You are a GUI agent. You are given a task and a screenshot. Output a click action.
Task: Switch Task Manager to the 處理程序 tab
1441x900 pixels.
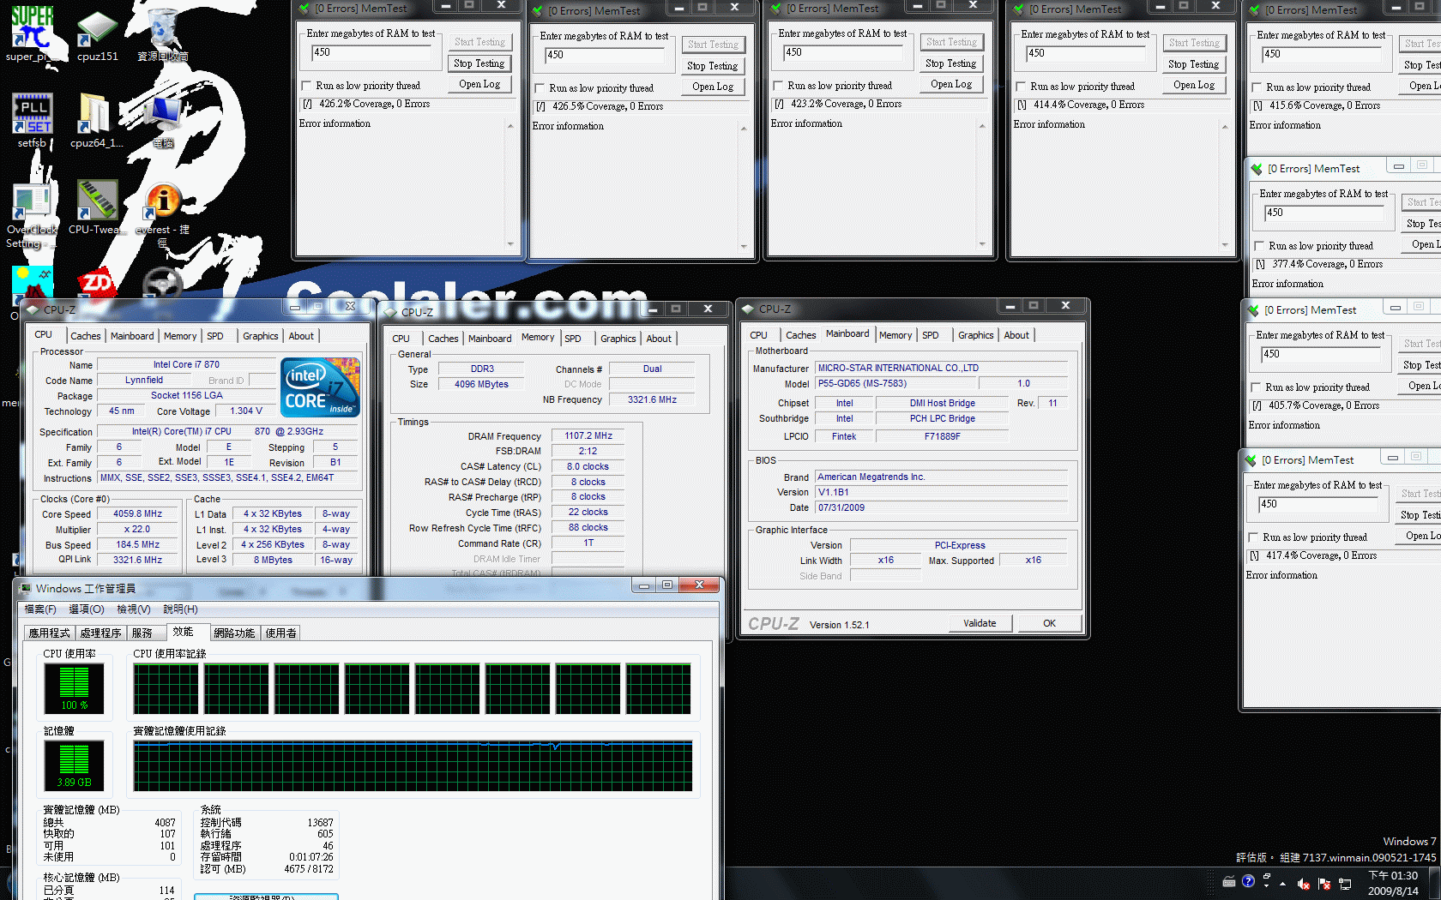point(100,633)
